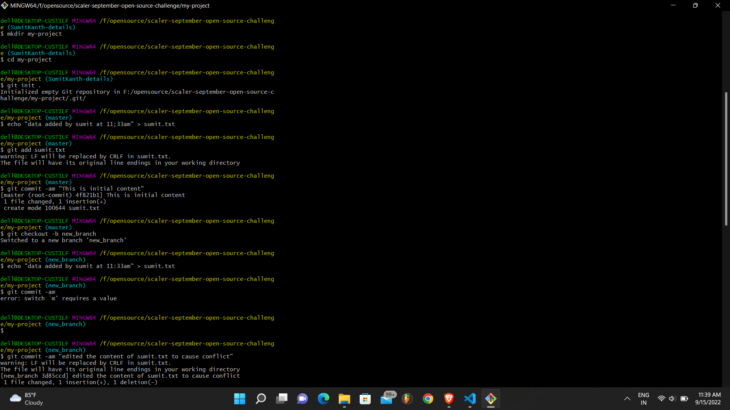This screenshot has height=410, width=730.
Task: Toggle Task View on the taskbar
Action: click(282, 399)
